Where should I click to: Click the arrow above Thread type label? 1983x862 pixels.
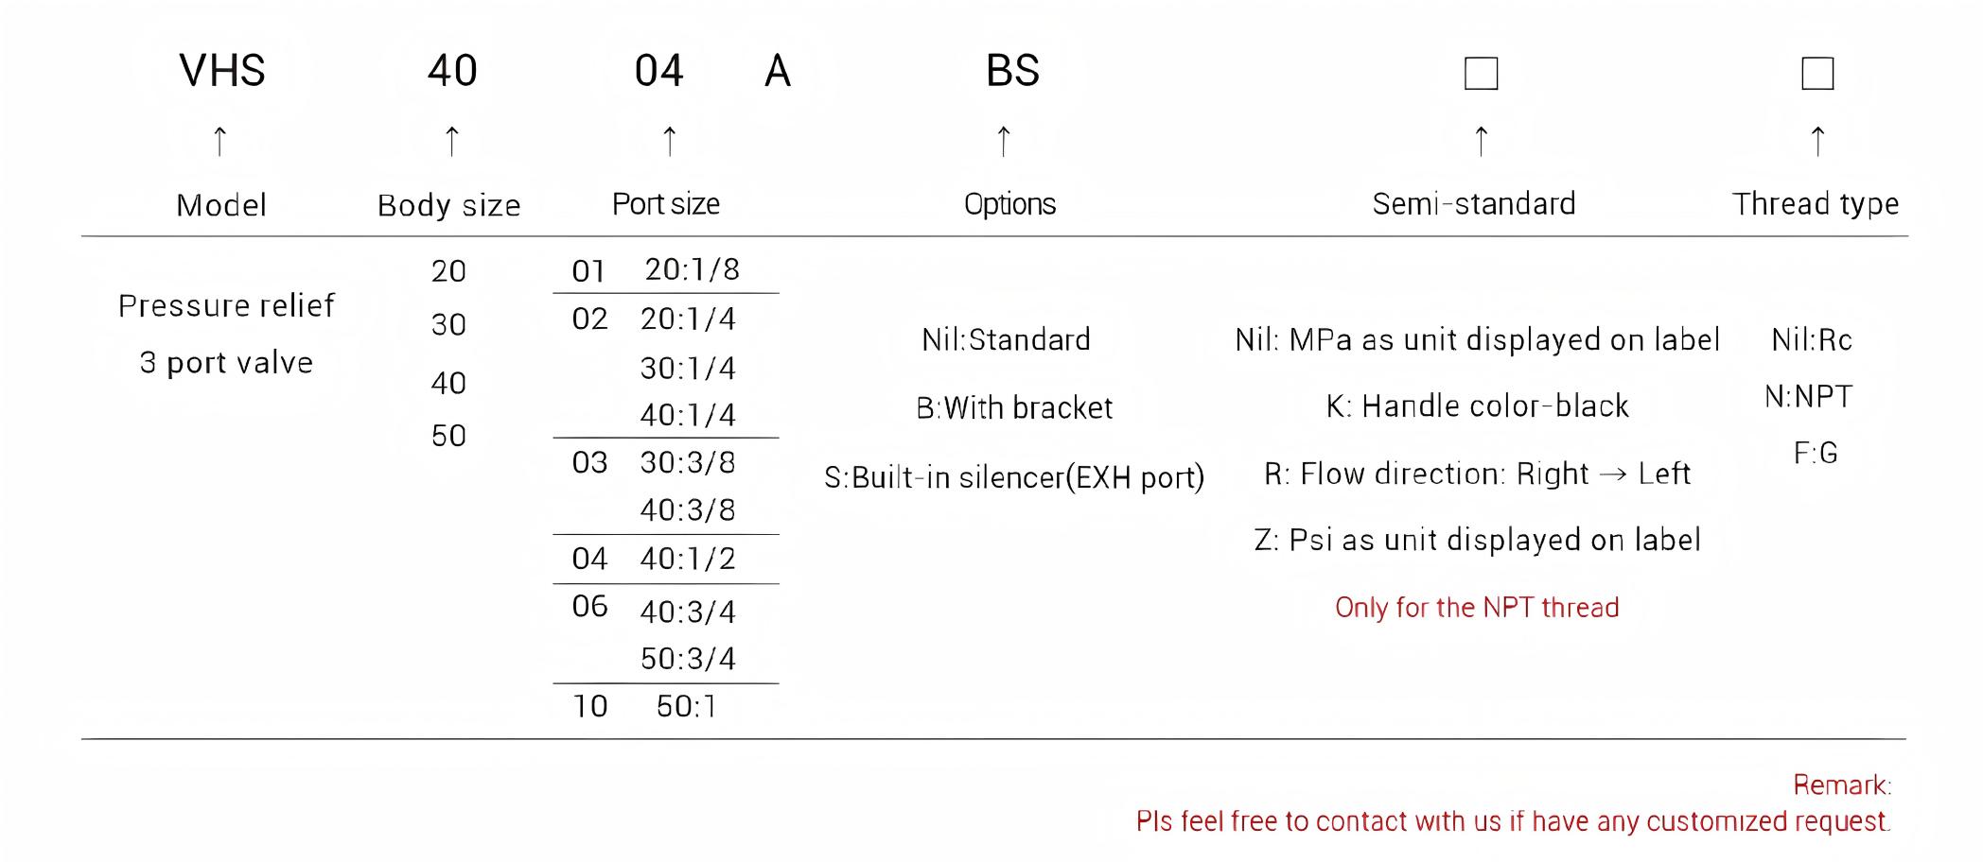pos(1817,141)
